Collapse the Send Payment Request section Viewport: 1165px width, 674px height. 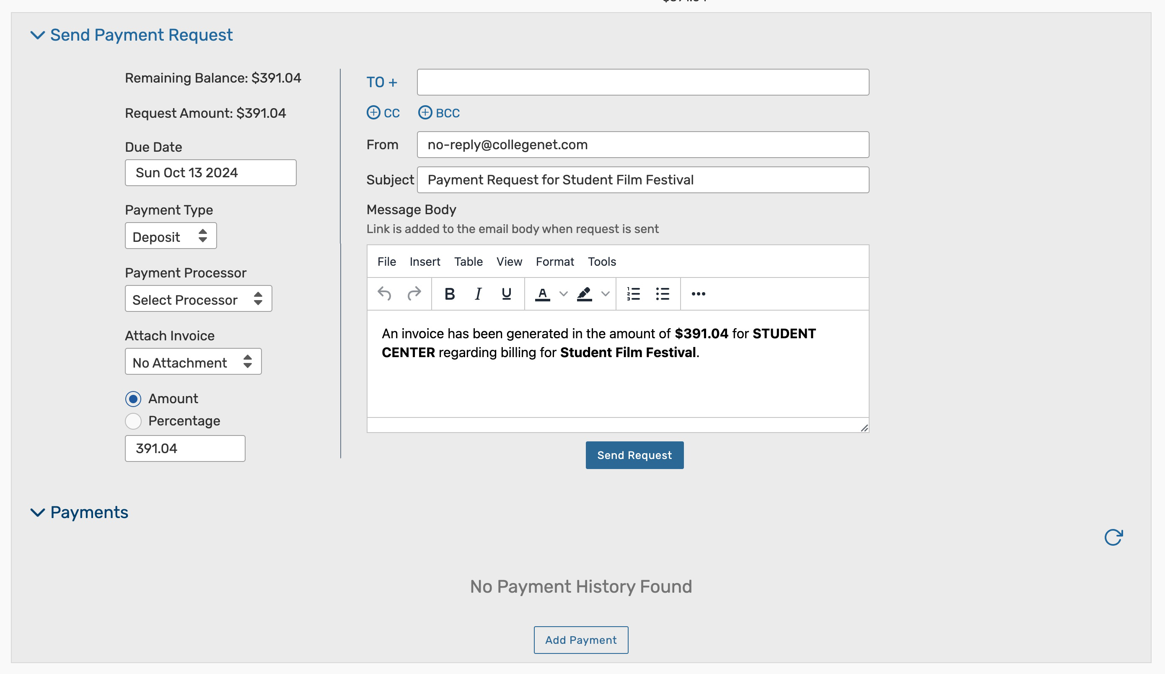click(37, 35)
